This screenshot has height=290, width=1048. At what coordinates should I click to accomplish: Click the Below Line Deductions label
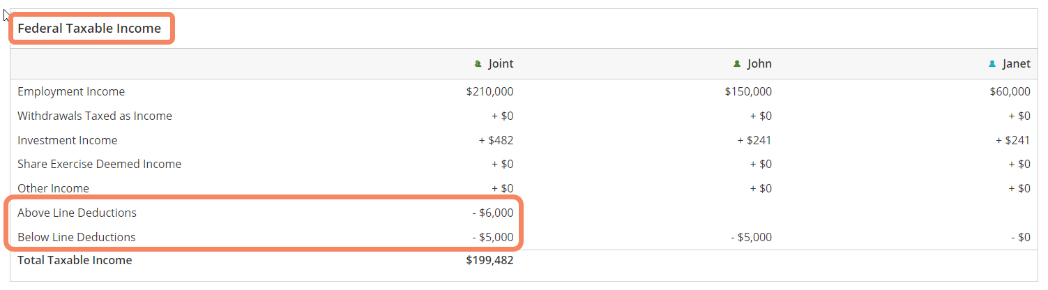[77, 237]
